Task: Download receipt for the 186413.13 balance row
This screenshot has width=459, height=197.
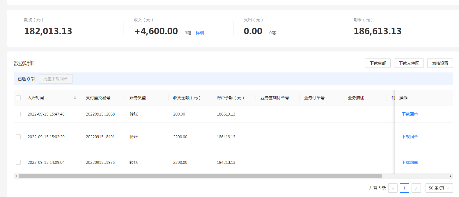Action: (x=410, y=137)
